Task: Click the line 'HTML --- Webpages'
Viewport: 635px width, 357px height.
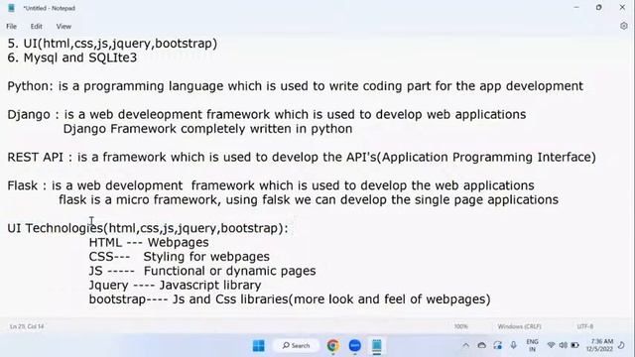Action: tap(149, 242)
